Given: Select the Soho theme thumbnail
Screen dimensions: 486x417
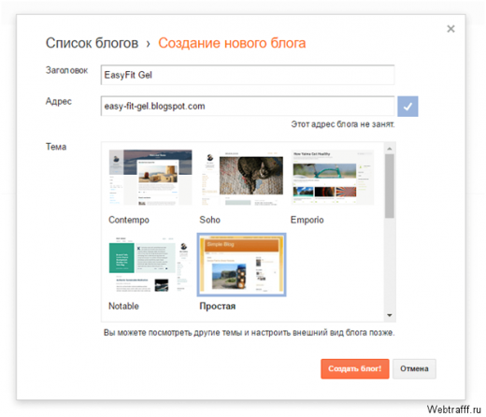Looking at the screenshot, I should coord(241,179).
